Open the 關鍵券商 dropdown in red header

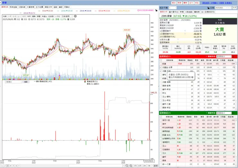[224, 57]
